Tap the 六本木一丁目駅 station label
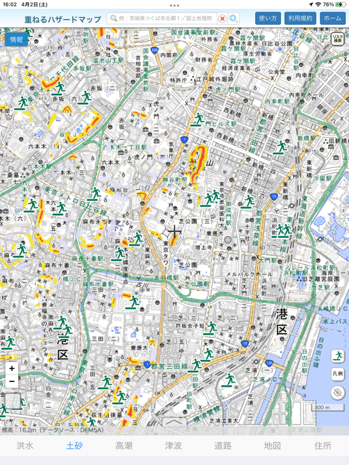 pyautogui.click(x=125, y=147)
